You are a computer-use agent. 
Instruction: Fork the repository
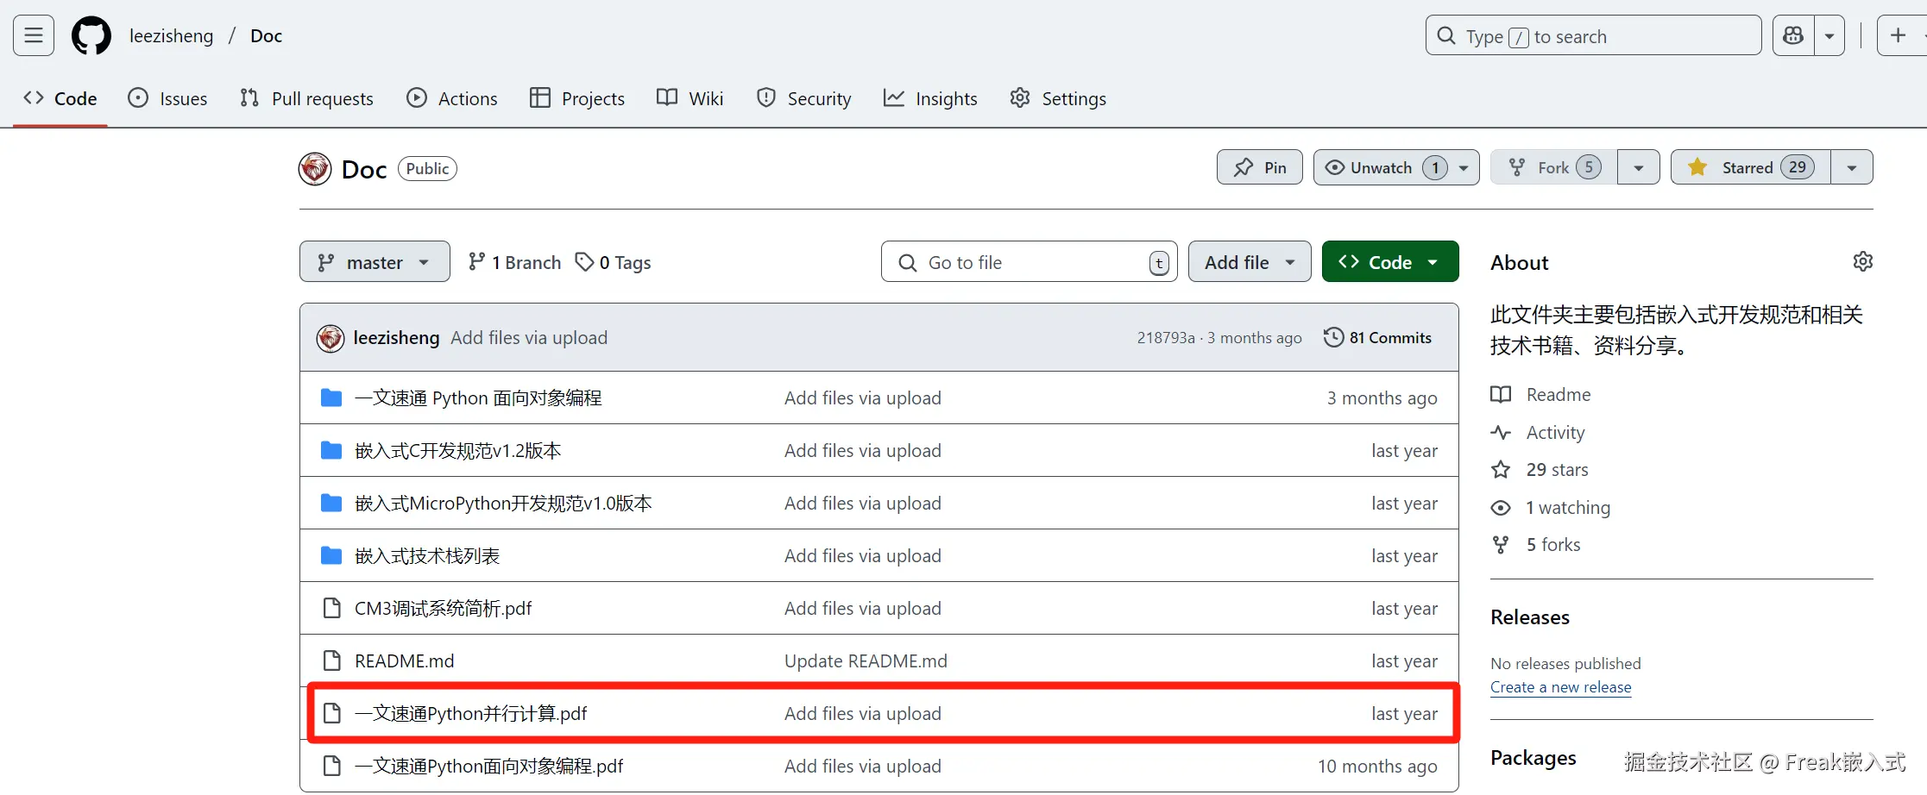(1553, 167)
